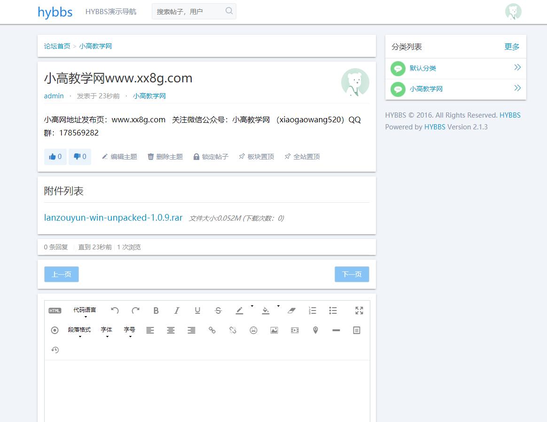Remove hyperlink with unlink icon
The height and width of the screenshot is (422, 547).
click(233, 330)
